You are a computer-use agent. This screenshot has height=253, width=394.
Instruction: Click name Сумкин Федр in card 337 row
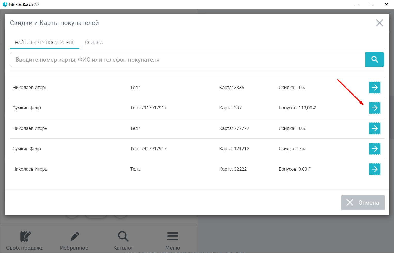tap(27, 108)
